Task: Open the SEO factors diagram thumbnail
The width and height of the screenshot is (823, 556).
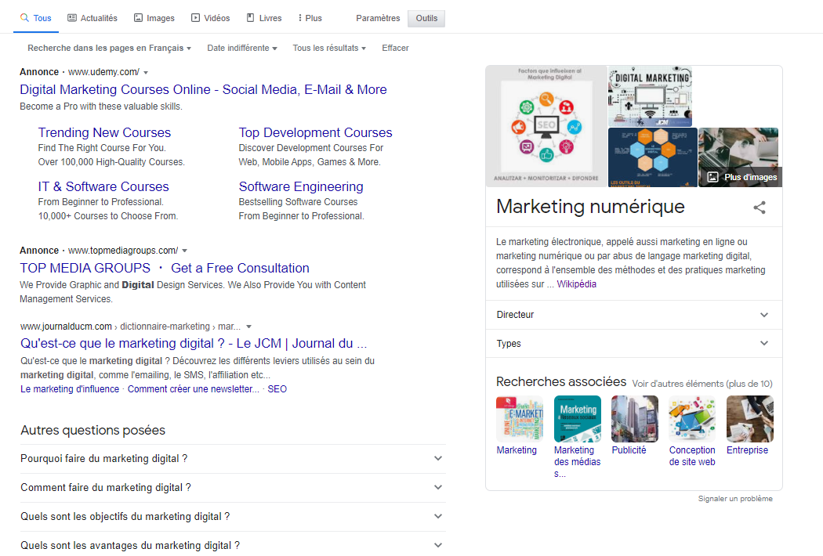Action: tap(546, 126)
